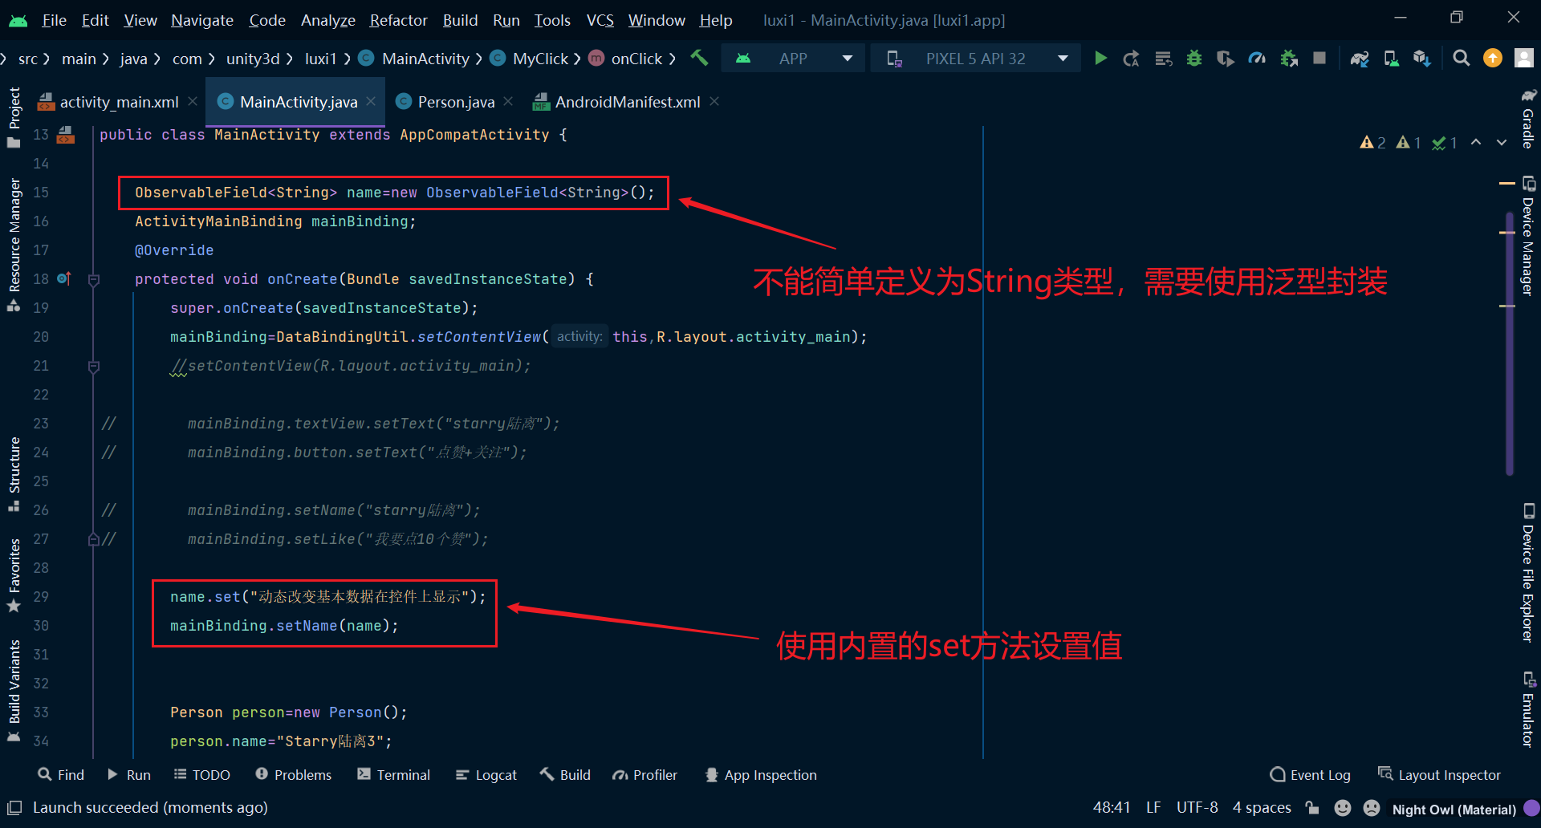The image size is (1541, 828).
Task: Click the Apply Code Changes icon
Action: (x=1164, y=58)
